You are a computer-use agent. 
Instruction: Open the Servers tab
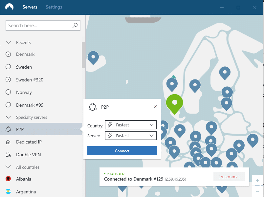[x=30, y=7]
